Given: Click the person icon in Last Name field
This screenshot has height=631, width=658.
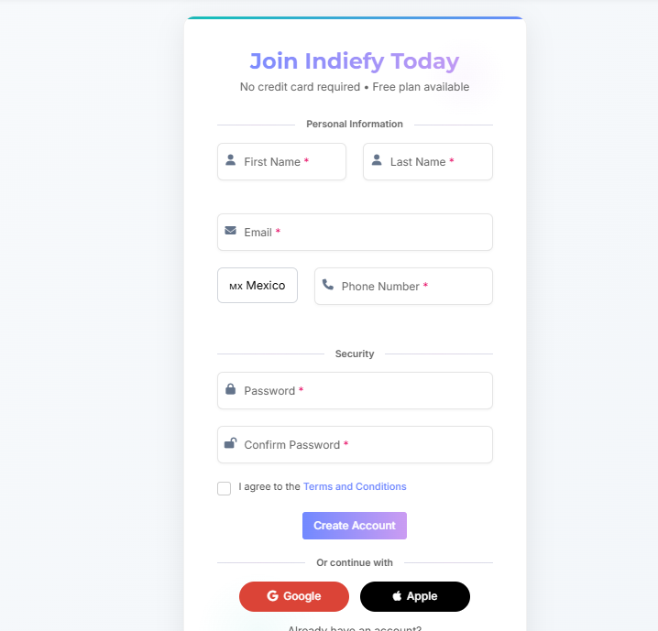Looking at the screenshot, I should click(377, 160).
